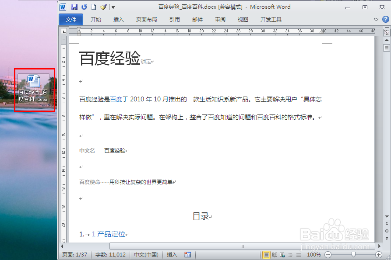391x260 pixels.
Task: Zoom out with the minus button
Action: click(x=328, y=255)
